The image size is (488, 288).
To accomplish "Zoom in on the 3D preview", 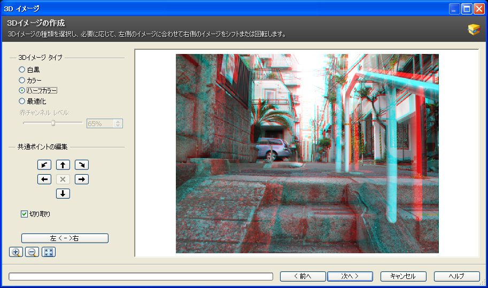I will point(16,252).
